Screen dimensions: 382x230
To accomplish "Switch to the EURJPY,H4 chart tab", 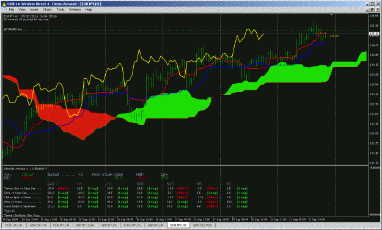I will click(61, 225).
